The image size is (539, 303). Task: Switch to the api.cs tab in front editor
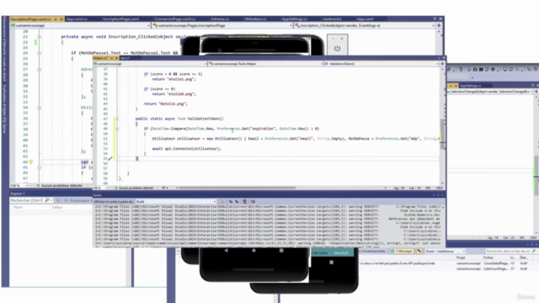125,58
